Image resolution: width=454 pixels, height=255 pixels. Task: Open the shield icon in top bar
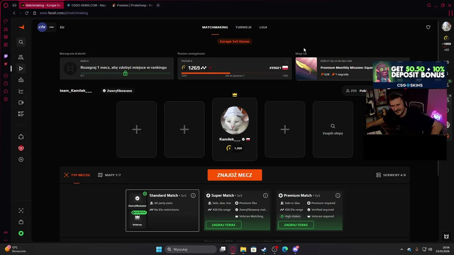click(x=428, y=27)
